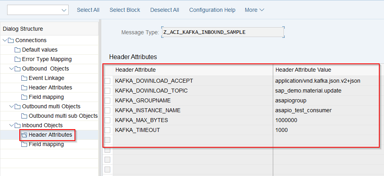The width and height of the screenshot is (384, 176).
Task: Select Event Linkage tree entry
Action: pyautogui.click(x=47, y=78)
